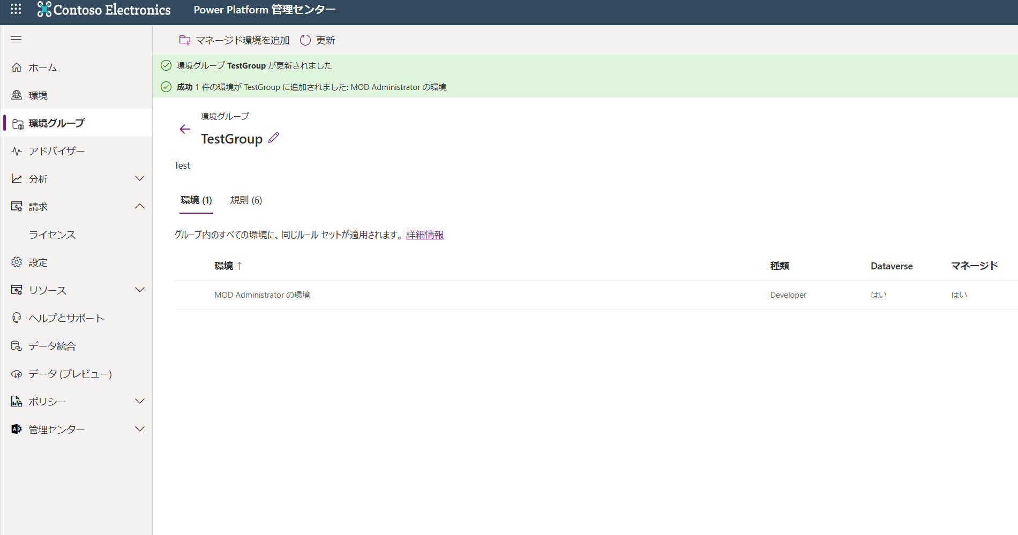Switch to the 環境 (1) tab
This screenshot has width=1018, height=535.
(x=196, y=200)
